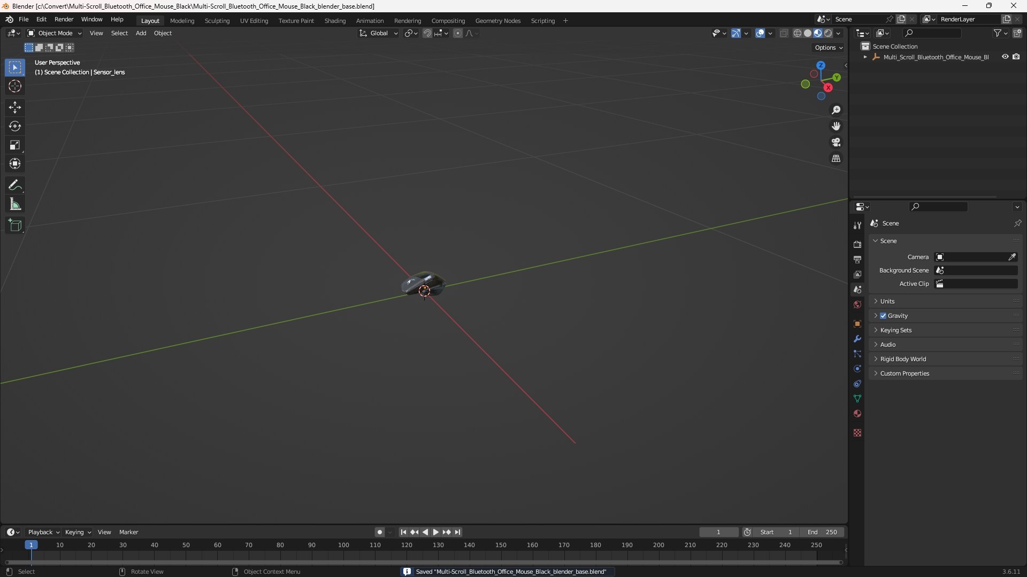Expand the Units panel
Viewport: 1027px width, 577px height.
887,301
